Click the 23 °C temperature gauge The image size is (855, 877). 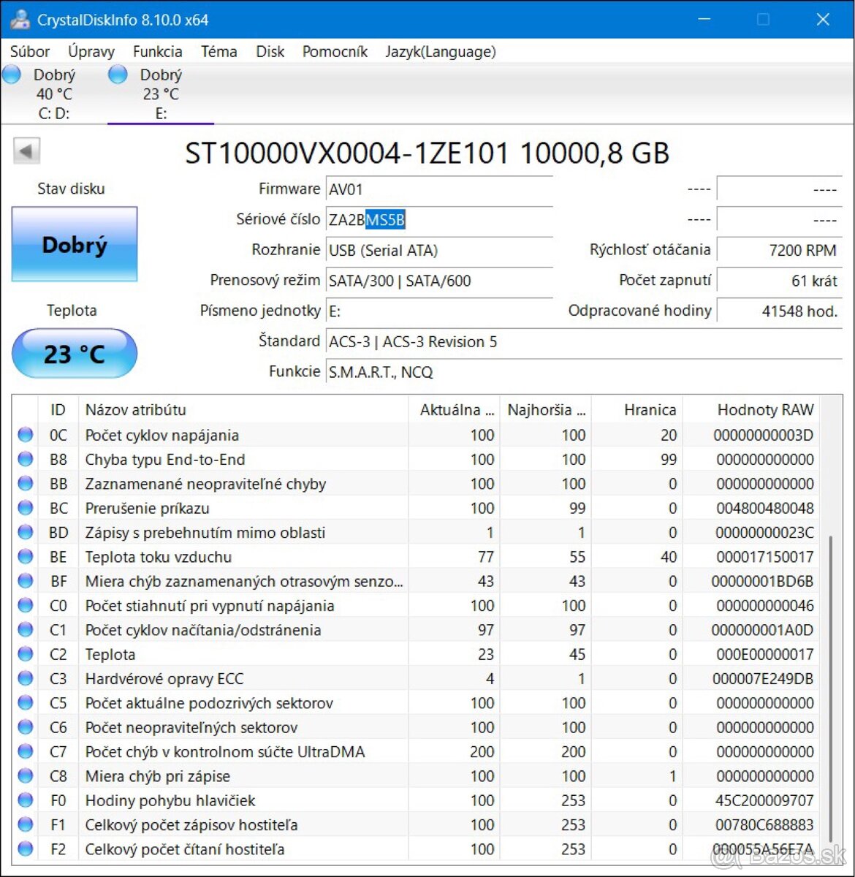pos(74,354)
